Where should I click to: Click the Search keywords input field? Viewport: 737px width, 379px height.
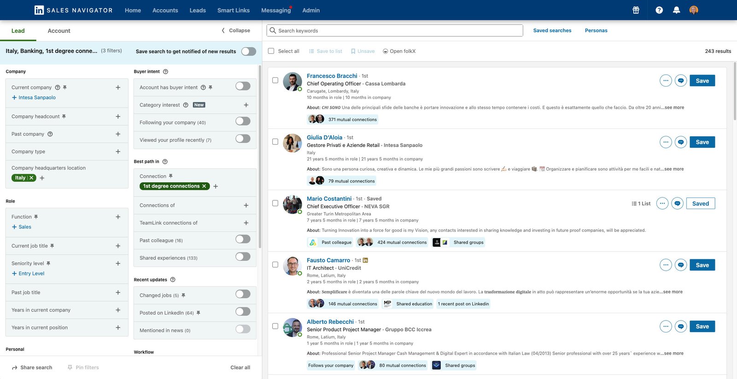(x=395, y=30)
